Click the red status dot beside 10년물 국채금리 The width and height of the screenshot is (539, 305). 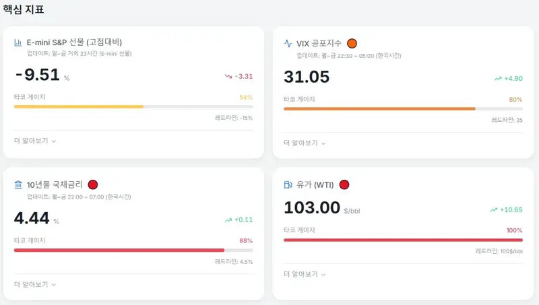(x=93, y=184)
